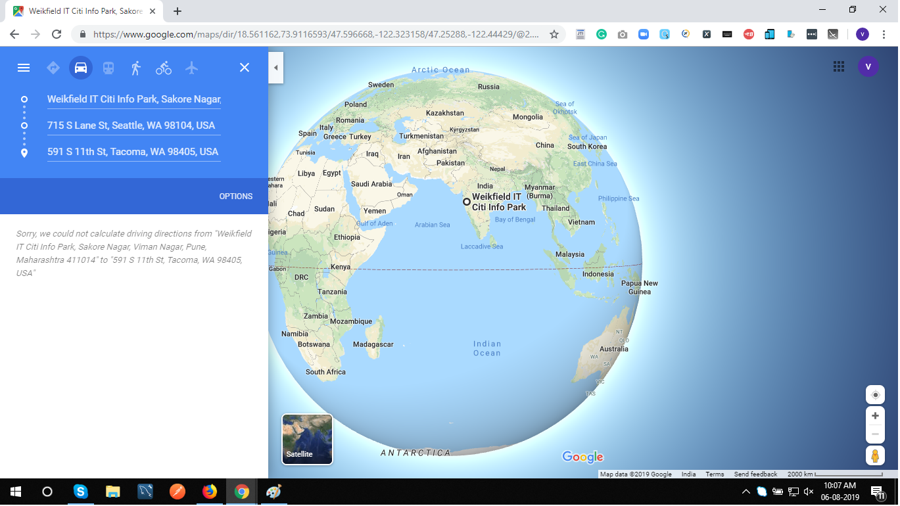The width and height of the screenshot is (900, 506).
Task: Click the Madagascar map label
Action: pos(373,344)
